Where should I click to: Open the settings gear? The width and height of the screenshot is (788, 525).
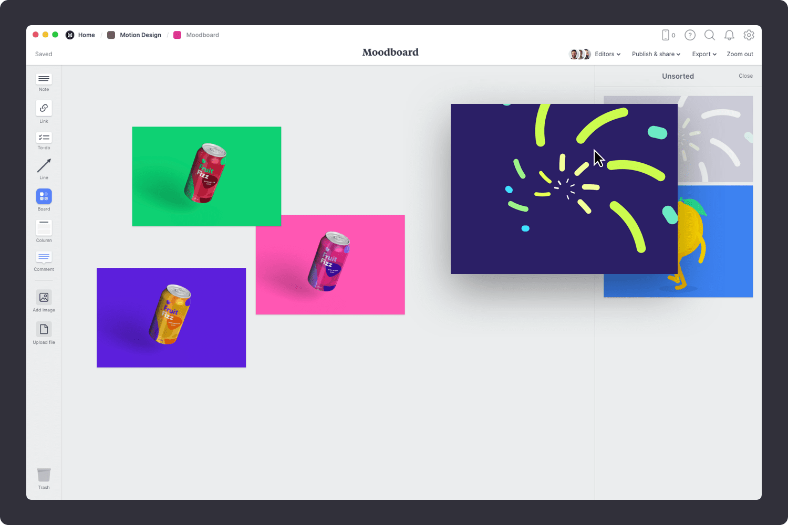click(749, 35)
